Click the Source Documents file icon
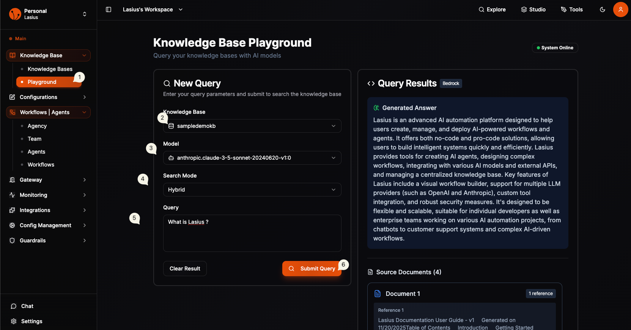Viewport: 631px width, 330px height. (370, 272)
